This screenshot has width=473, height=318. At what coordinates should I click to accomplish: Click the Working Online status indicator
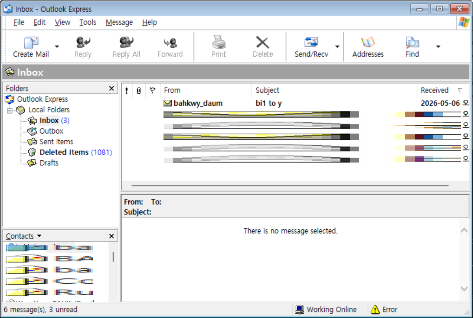pyautogui.click(x=326, y=310)
